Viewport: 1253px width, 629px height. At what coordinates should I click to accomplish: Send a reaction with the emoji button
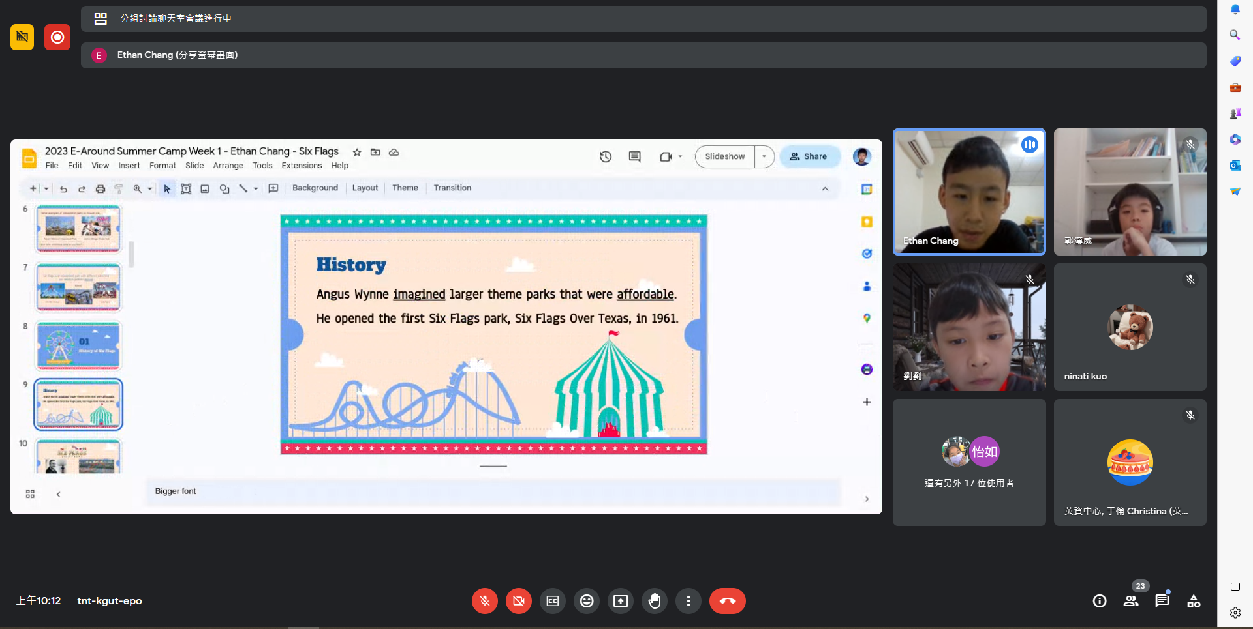[587, 601]
